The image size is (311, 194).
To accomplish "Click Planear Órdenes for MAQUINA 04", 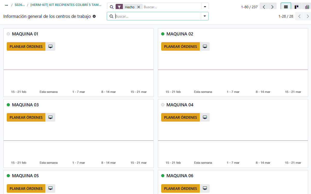I will pos(180,117).
